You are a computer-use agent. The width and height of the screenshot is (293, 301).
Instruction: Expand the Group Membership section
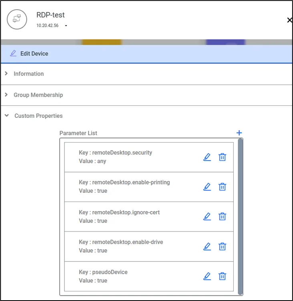coord(6,95)
